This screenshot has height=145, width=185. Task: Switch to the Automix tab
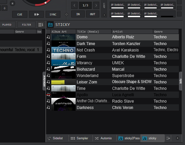(105, 138)
